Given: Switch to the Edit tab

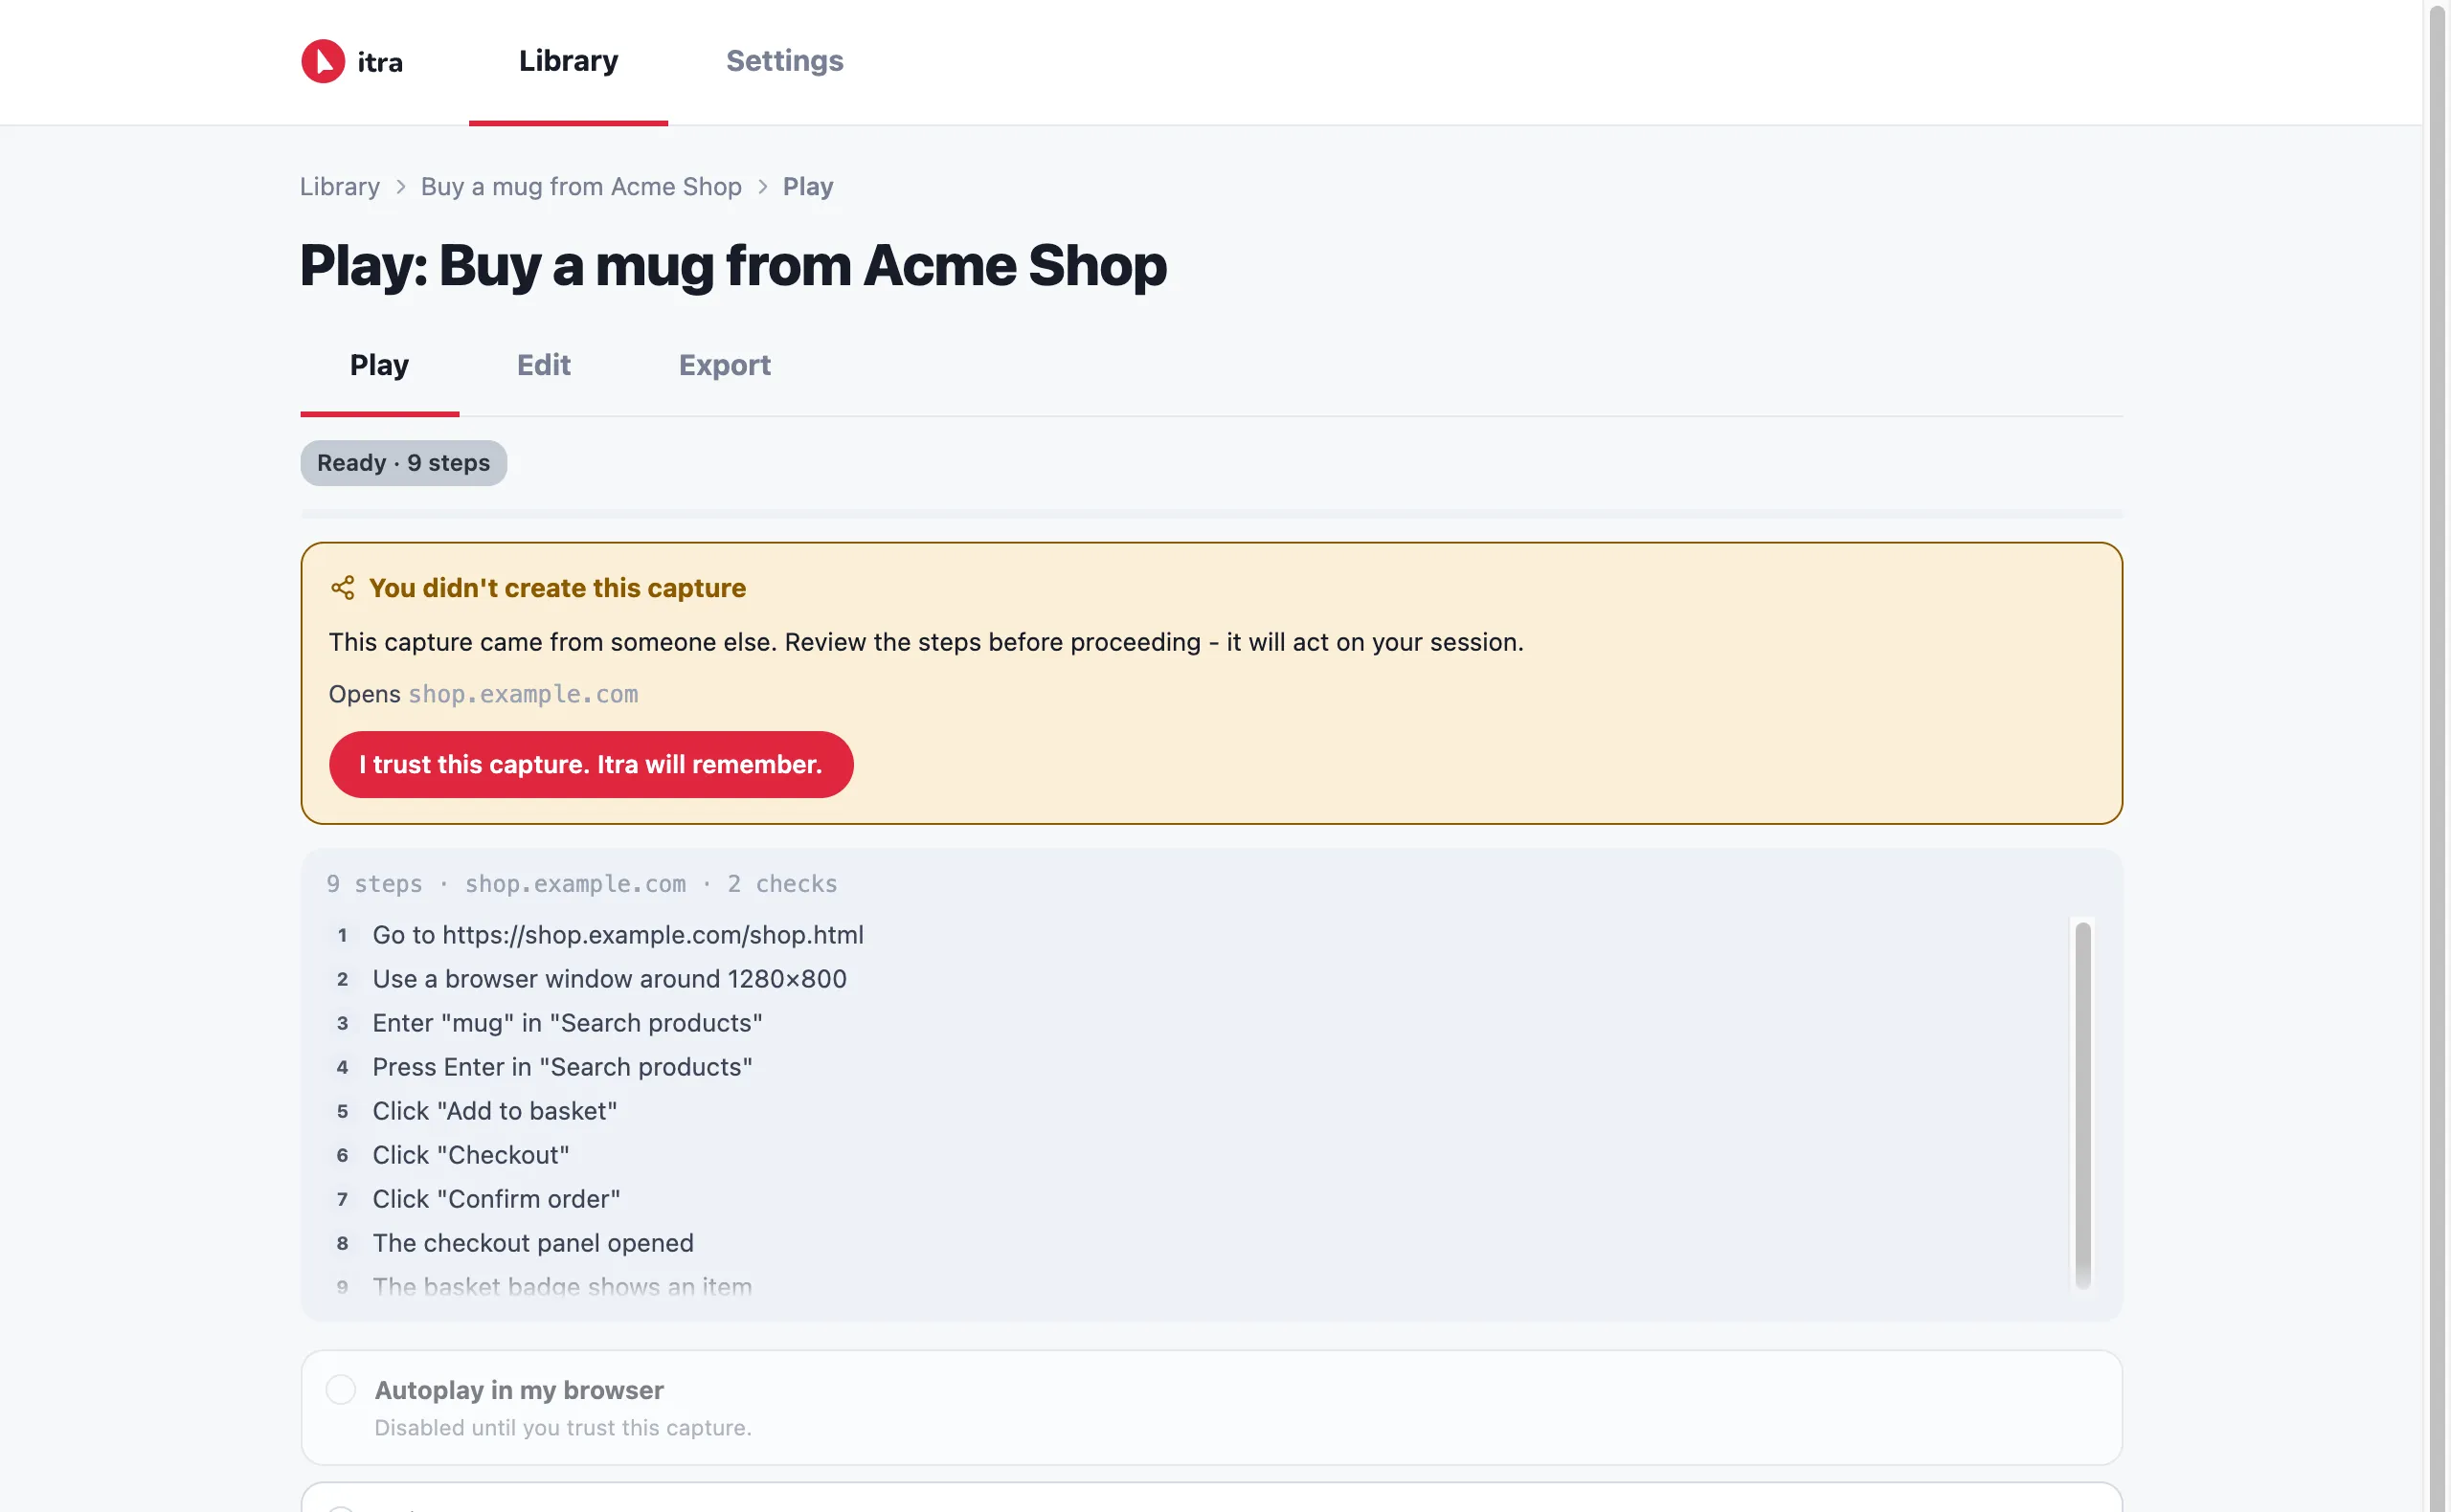Looking at the screenshot, I should [x=543, y=365].
